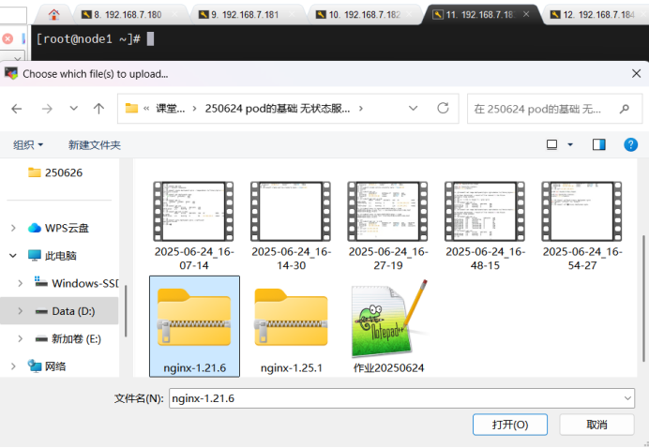The image size is (649, 448).
Task: Click the home icon in terminal tabs
Action: click(x=53, y=15)
